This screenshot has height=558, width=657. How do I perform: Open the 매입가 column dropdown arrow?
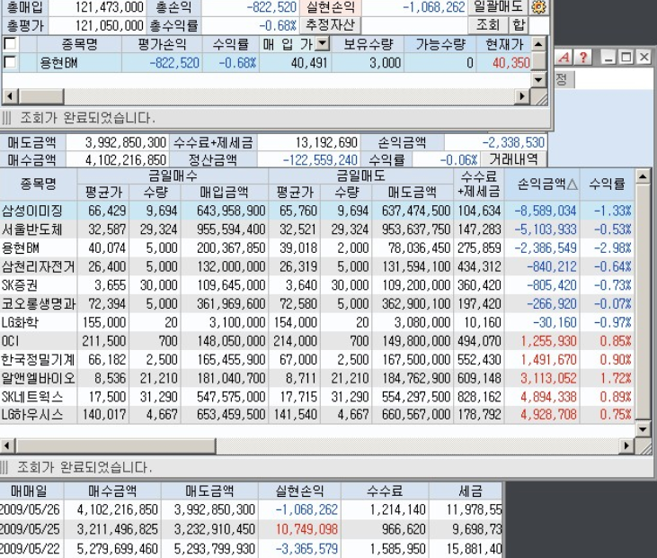(x=323, y=43)
